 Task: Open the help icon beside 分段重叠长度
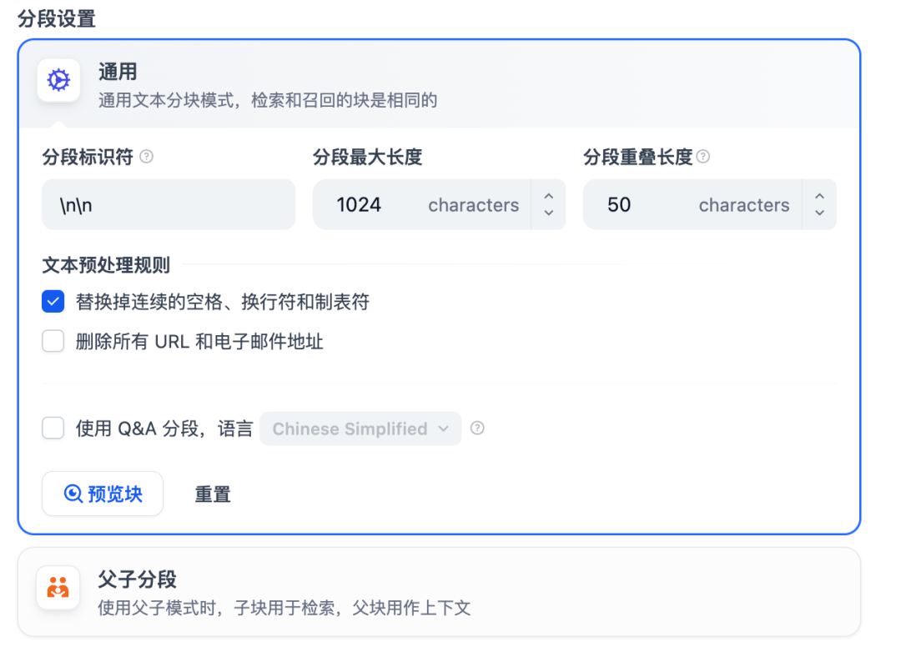click(x=705, y=156)
